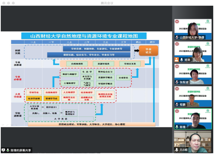This screenshot has height=154, width=214.
Task: Select the 吴志峰 video tile with bookshelf background
Action: (193, 141)
